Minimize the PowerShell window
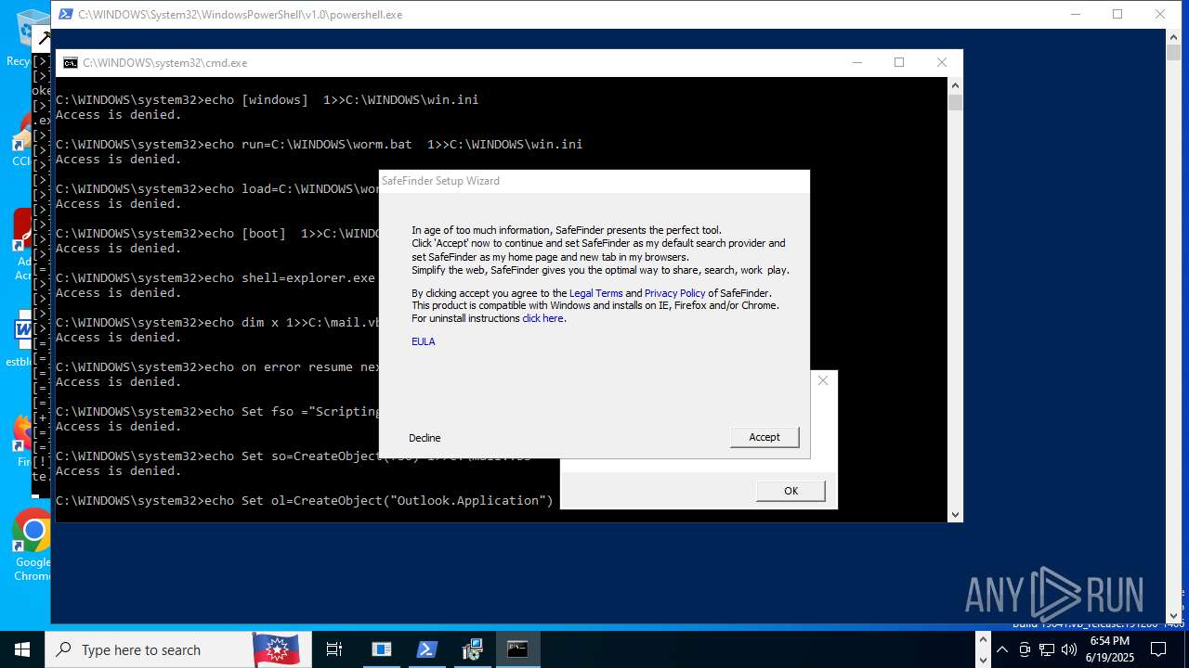This screenshot has width=1189, height=668. (x=1076, y=14)
